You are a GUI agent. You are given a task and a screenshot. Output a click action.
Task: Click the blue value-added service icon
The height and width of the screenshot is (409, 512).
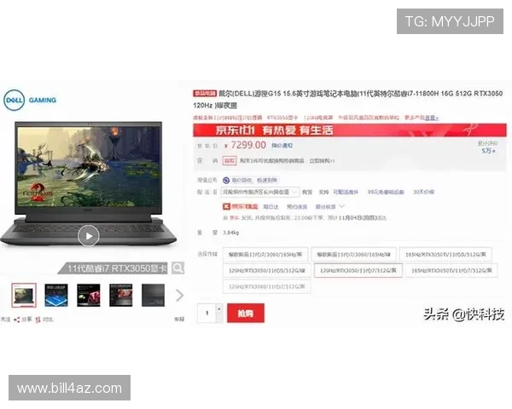point(226,180)
